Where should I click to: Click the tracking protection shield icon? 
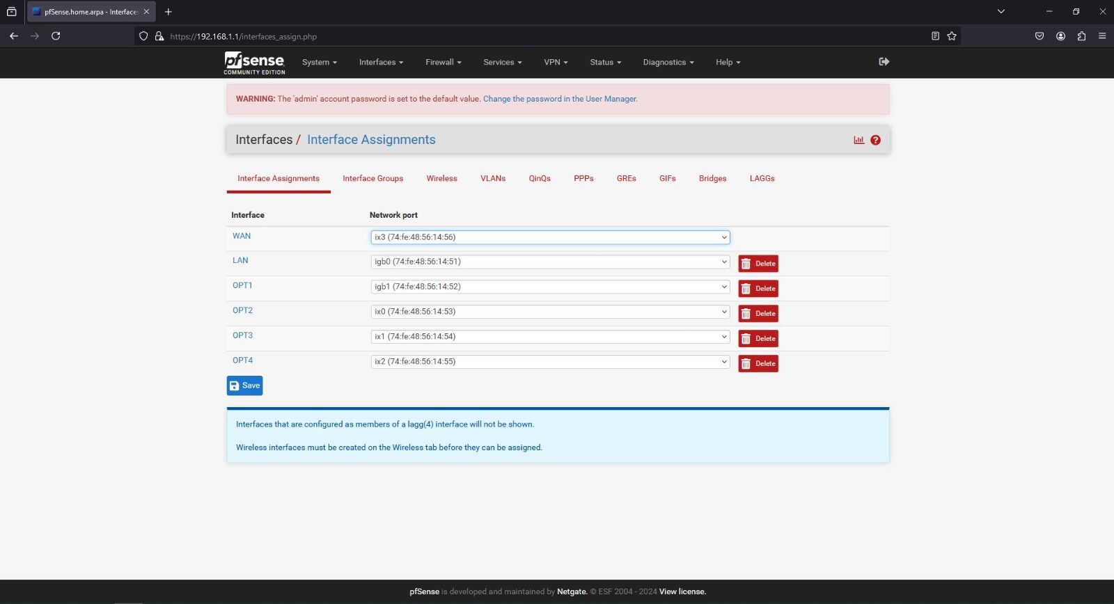point(143,36)
